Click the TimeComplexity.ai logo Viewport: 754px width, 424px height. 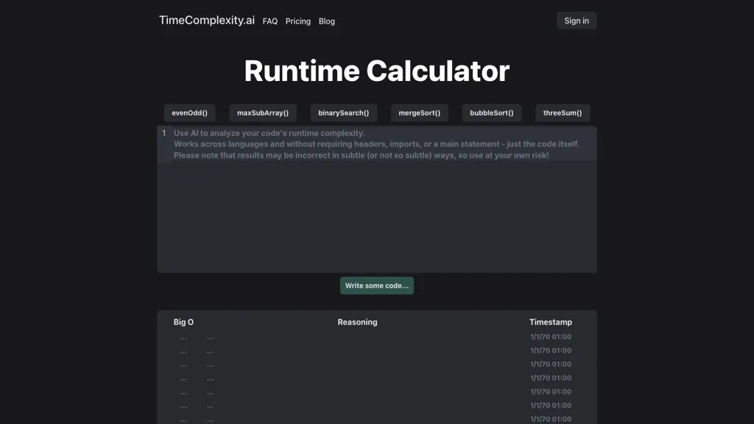pos(206,21)
